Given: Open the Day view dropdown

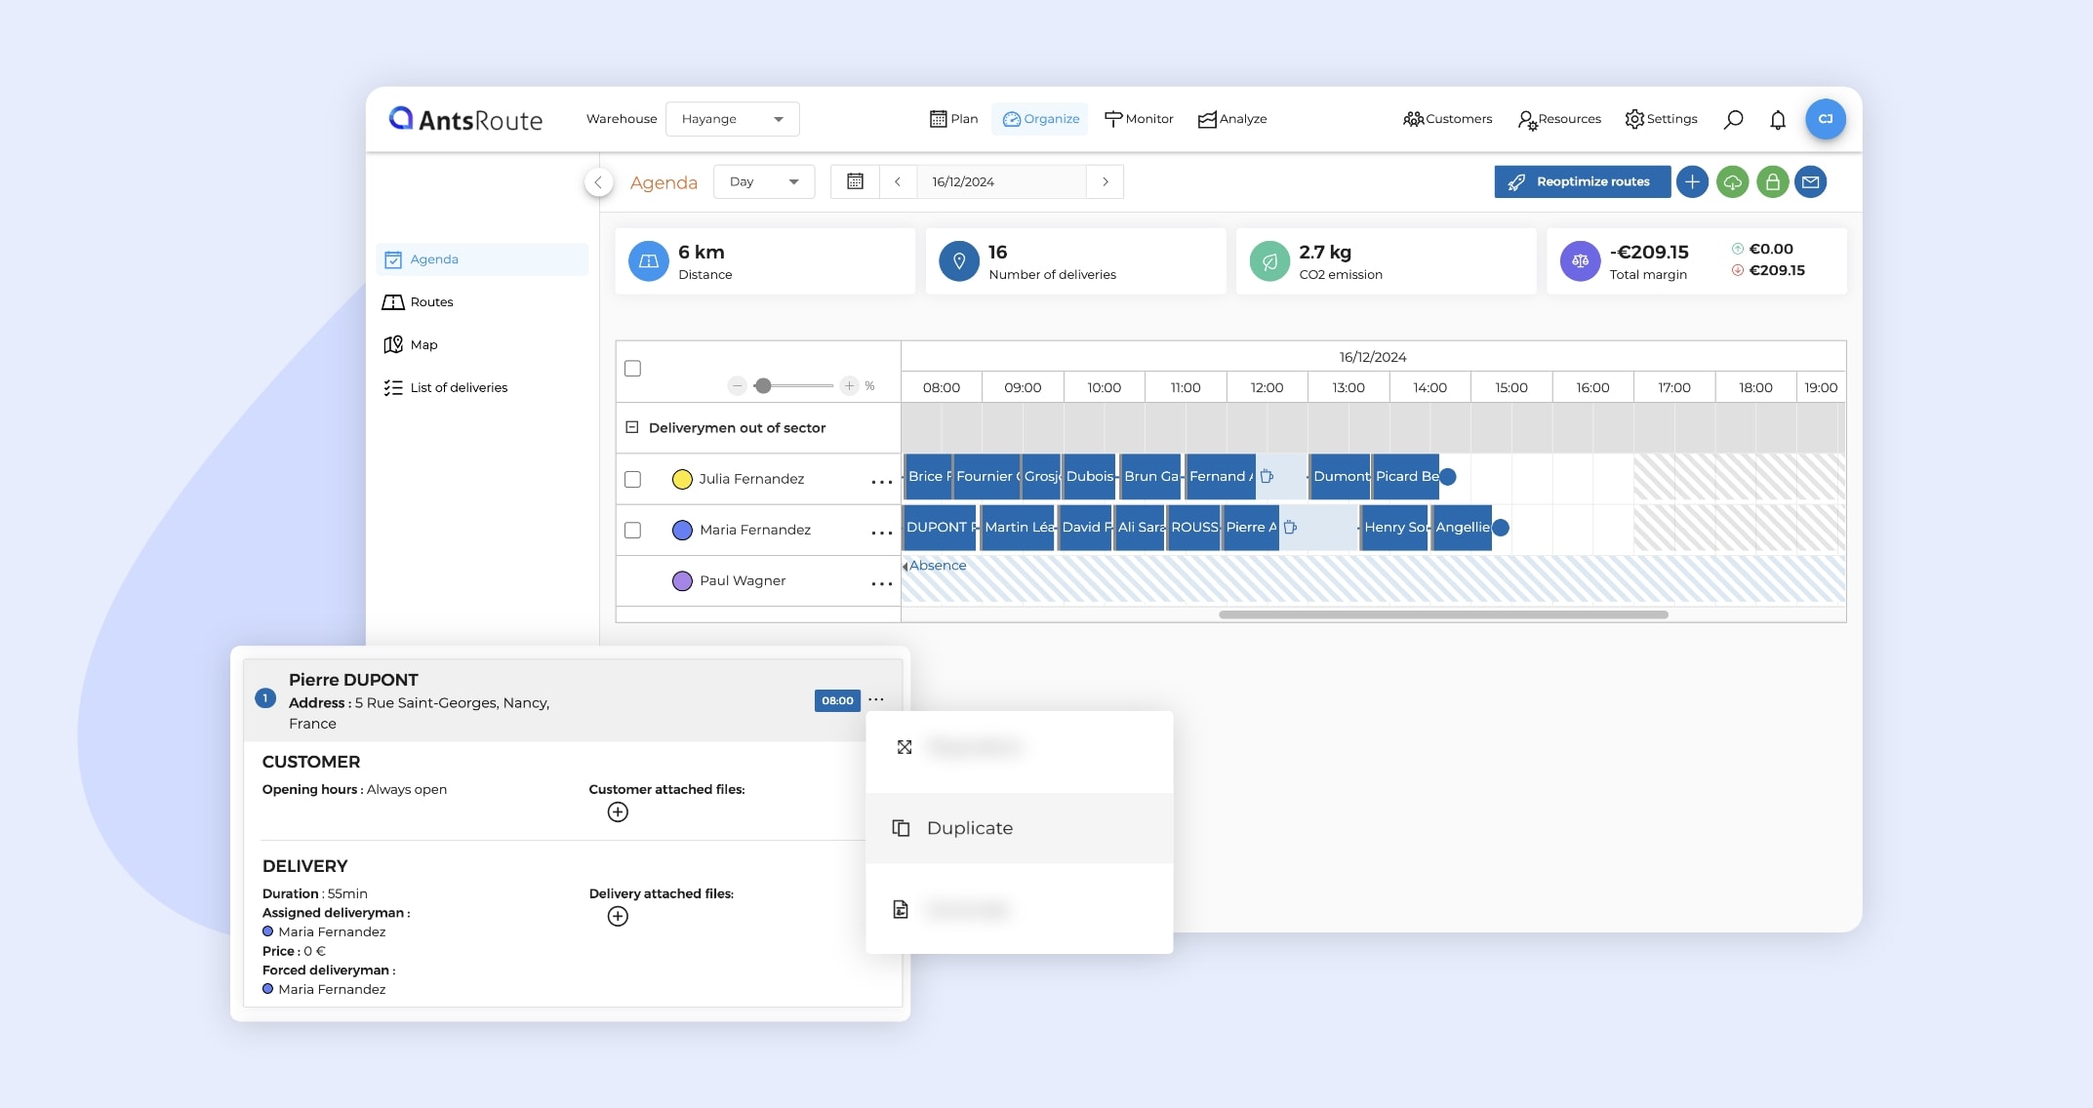Looking at the screenshot, I should click(x=763, y=182).
